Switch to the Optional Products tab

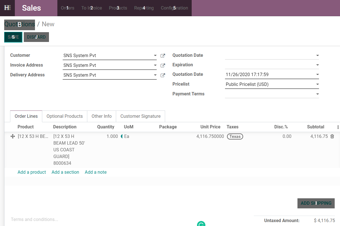coord(64,116)
